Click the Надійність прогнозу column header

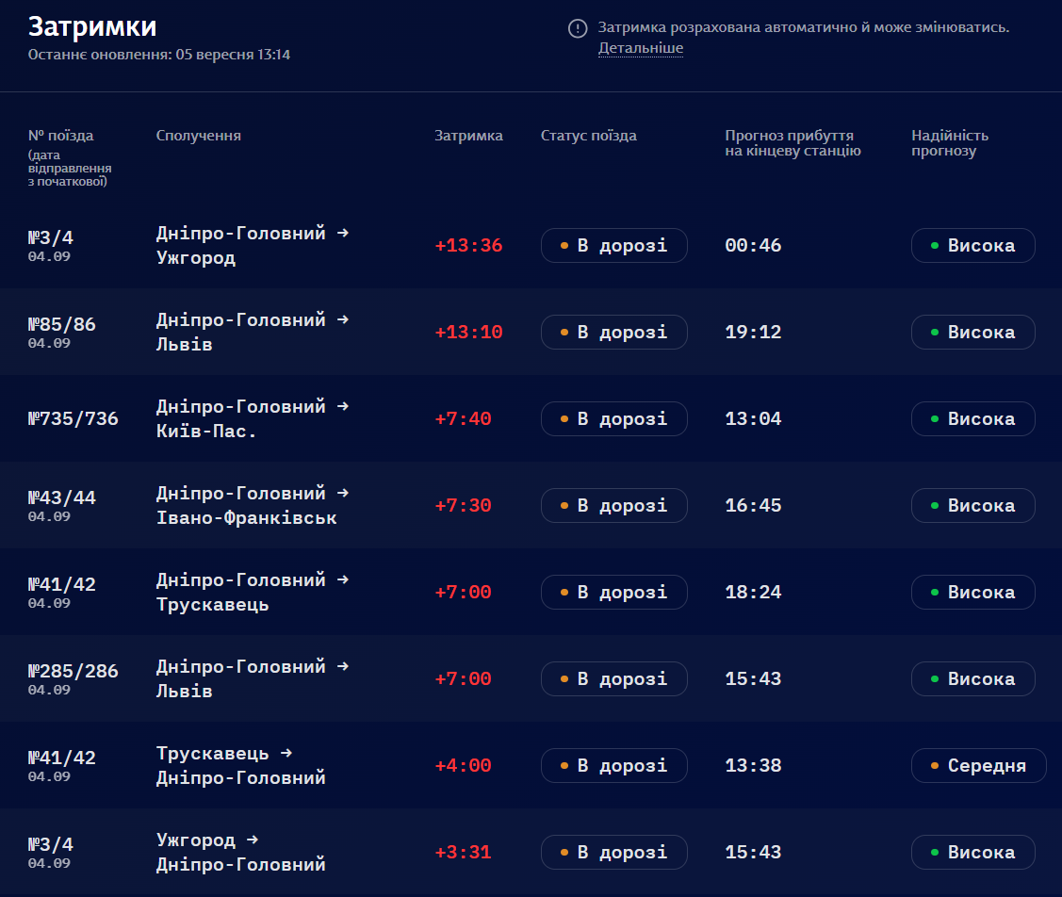tap(950, 143)
